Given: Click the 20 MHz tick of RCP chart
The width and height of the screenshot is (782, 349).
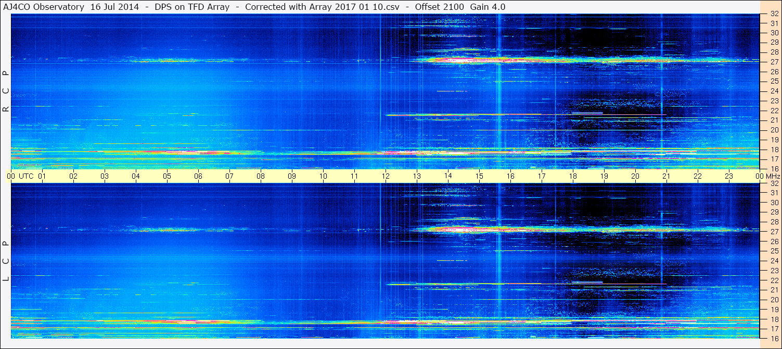Looking at the screenshot, I should pos(774,130).
